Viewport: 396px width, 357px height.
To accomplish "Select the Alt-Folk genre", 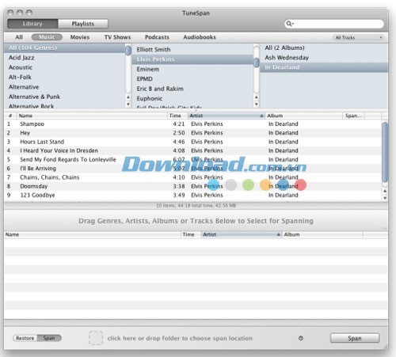I will pyautogui.click(x=64, y=77).
